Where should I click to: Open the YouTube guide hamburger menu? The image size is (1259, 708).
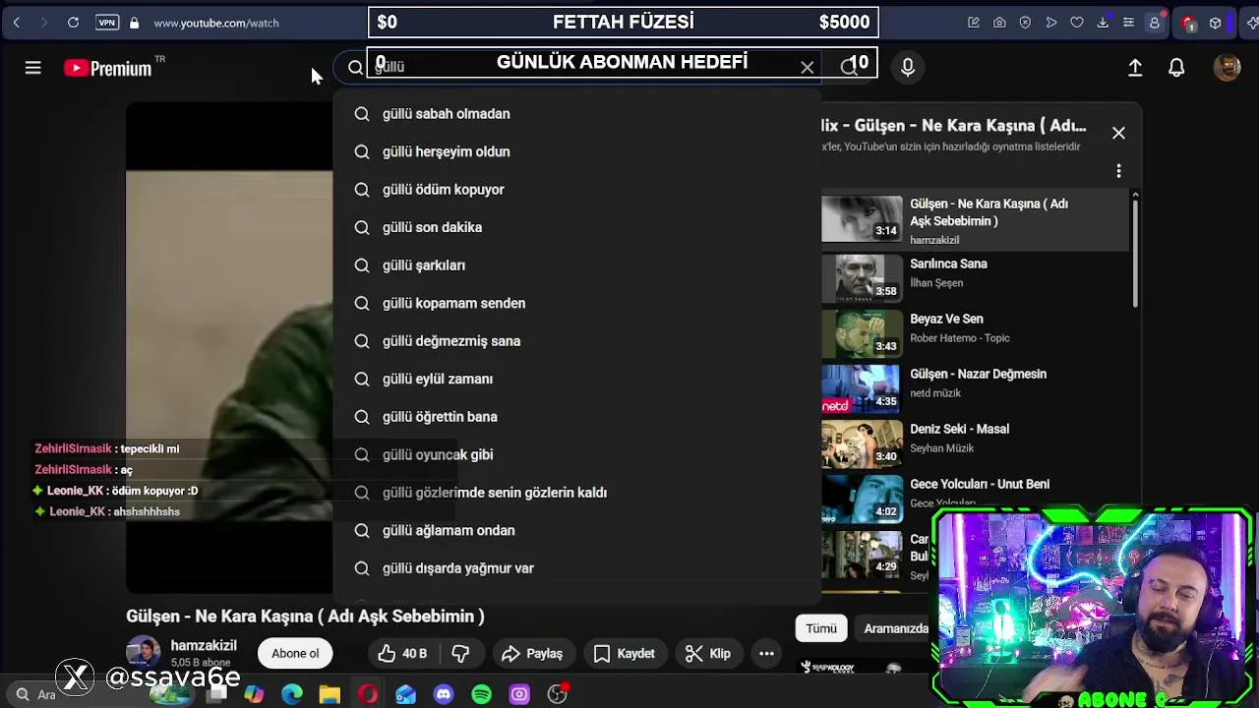(32, 68)
